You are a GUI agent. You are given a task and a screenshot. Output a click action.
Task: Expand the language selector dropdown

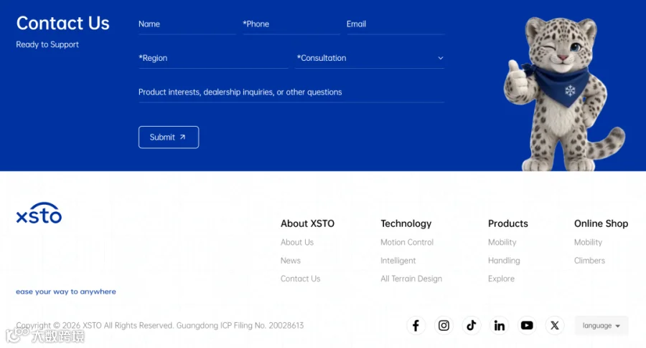point(601,326)
